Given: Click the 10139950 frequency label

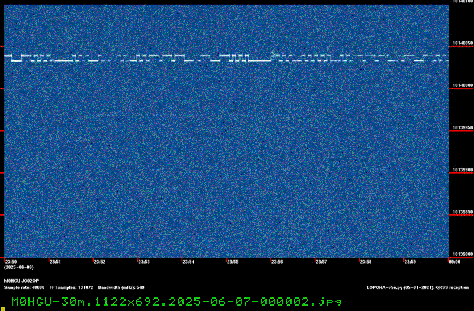Looking at the screenshot, I should (463, 127).
